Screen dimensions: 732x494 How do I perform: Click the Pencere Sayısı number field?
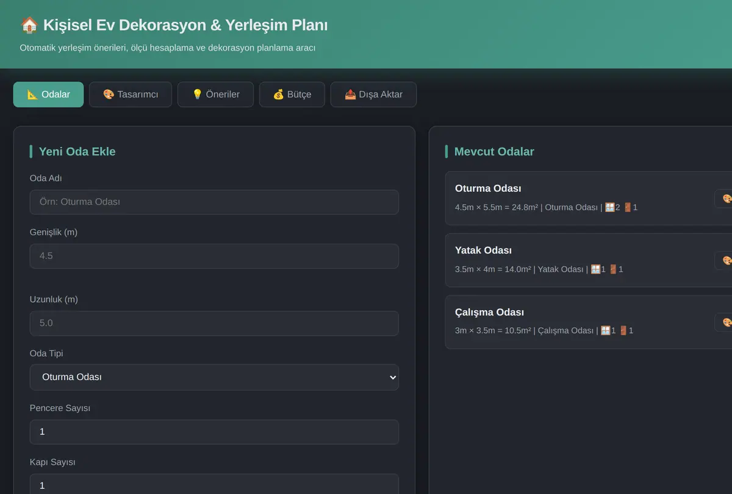(x=214, y=431)
